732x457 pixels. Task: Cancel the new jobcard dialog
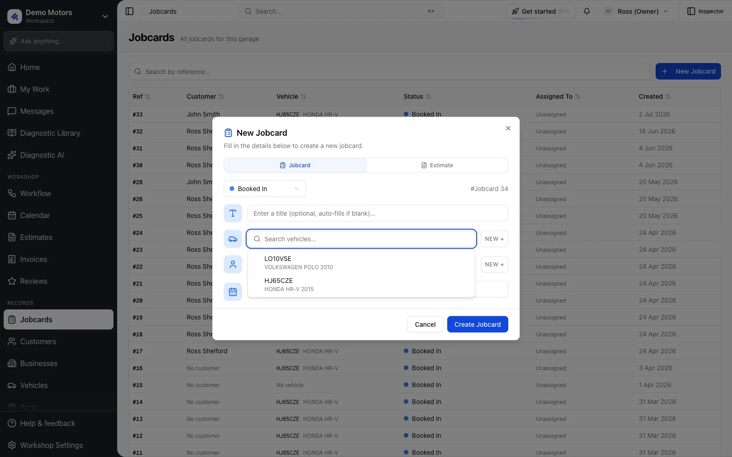425,324
